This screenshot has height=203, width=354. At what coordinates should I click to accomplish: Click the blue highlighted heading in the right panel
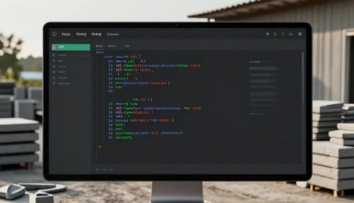[255, 62]
